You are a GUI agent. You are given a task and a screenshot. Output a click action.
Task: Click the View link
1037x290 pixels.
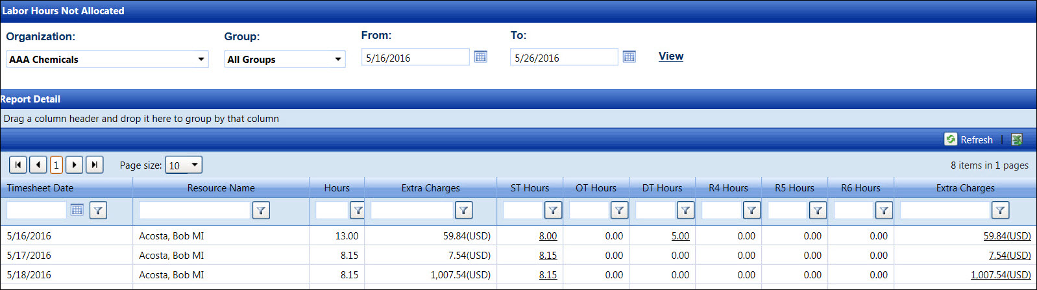point(670,56)
